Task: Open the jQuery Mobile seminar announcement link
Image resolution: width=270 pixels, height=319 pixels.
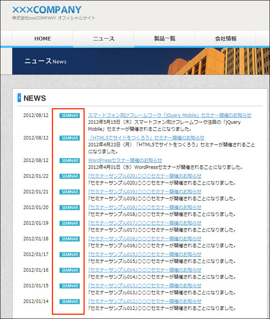Action: (170, 115)
